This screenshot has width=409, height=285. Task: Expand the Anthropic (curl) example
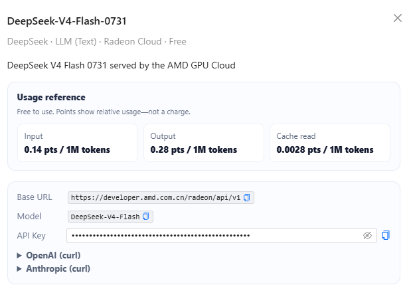coord(58,268)
